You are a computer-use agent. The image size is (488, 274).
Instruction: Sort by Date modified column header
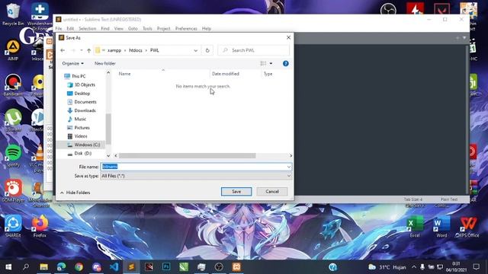coord(226,74)
